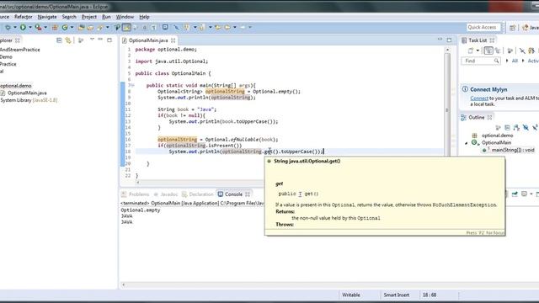Toggle Scheduled view in Task List
The height and width of the screenshot is (303, 539).
(x=498, y=50)
